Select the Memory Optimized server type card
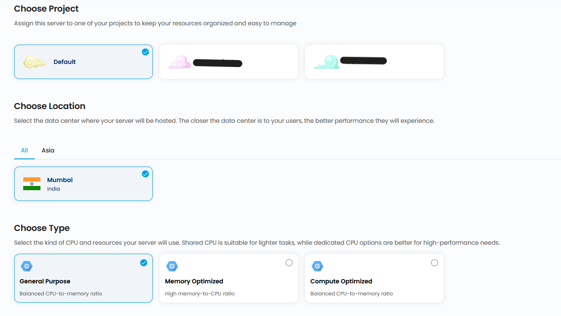 point(229,278)
